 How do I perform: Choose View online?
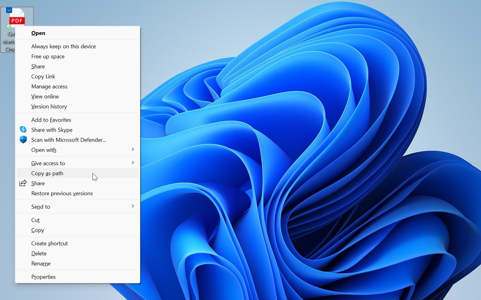[77, 96]
